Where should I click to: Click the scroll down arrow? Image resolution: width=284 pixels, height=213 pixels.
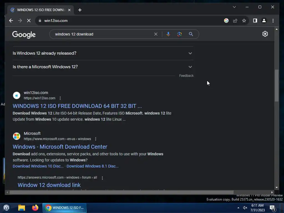(277, 187)
